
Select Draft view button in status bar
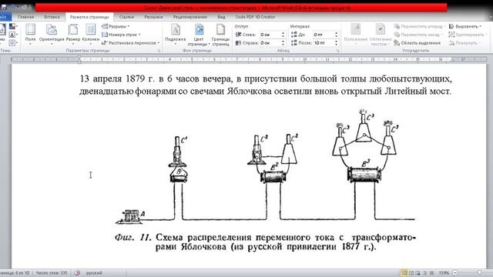[x=432, y=273]
